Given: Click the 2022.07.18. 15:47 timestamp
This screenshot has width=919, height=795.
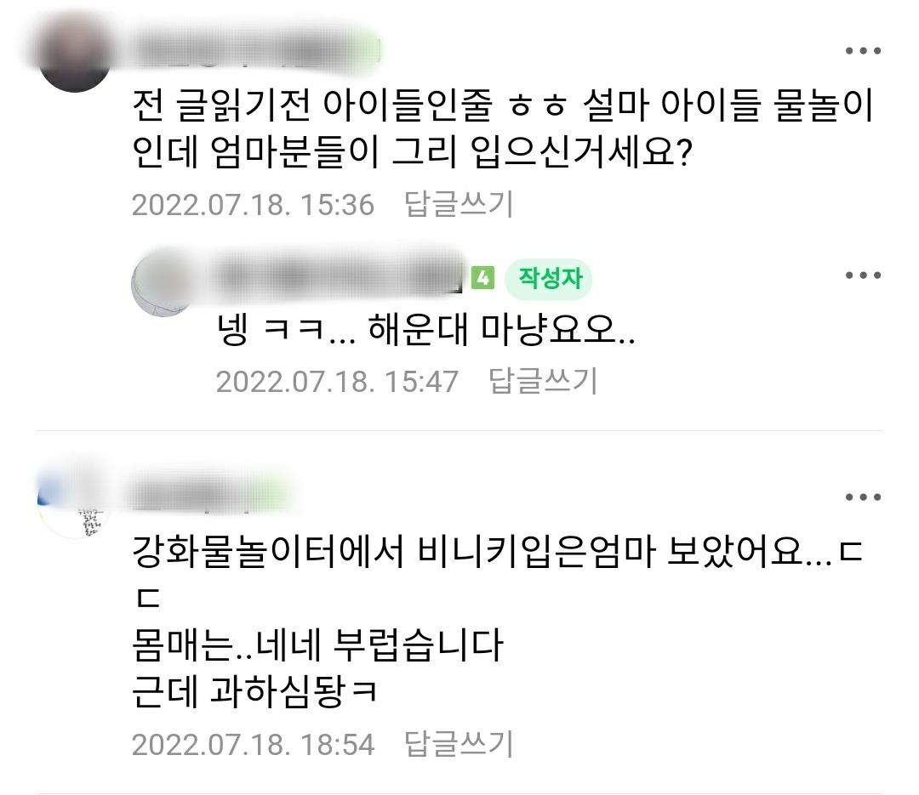Looking at the screenshot, I should (x=337, y=382).
